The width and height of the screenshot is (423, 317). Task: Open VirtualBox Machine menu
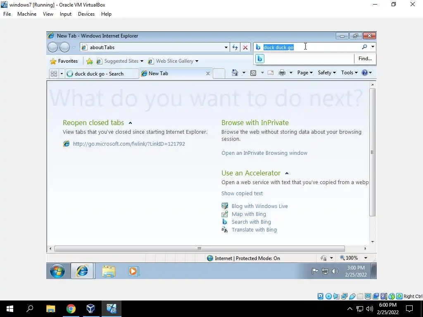(x=27, y=14)
